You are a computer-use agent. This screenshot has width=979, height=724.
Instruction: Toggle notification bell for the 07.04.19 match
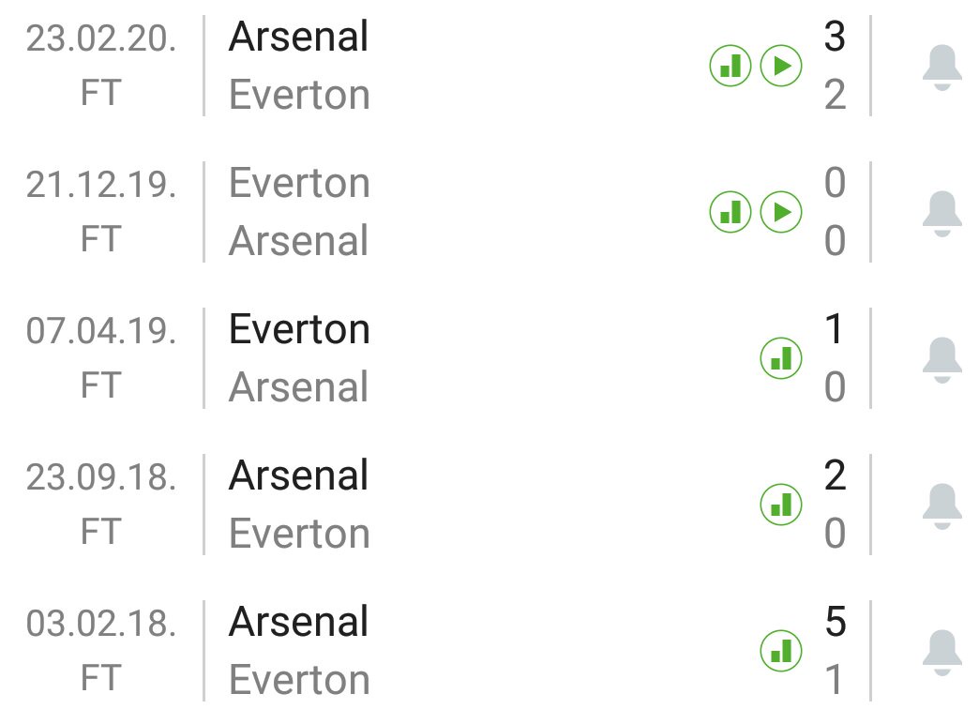coord(942,360)
